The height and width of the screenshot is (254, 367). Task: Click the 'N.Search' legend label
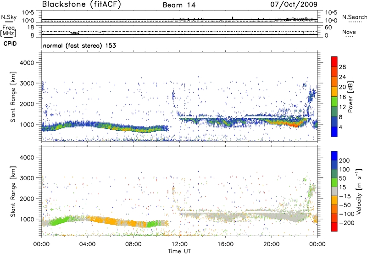(x=355, y=17)
